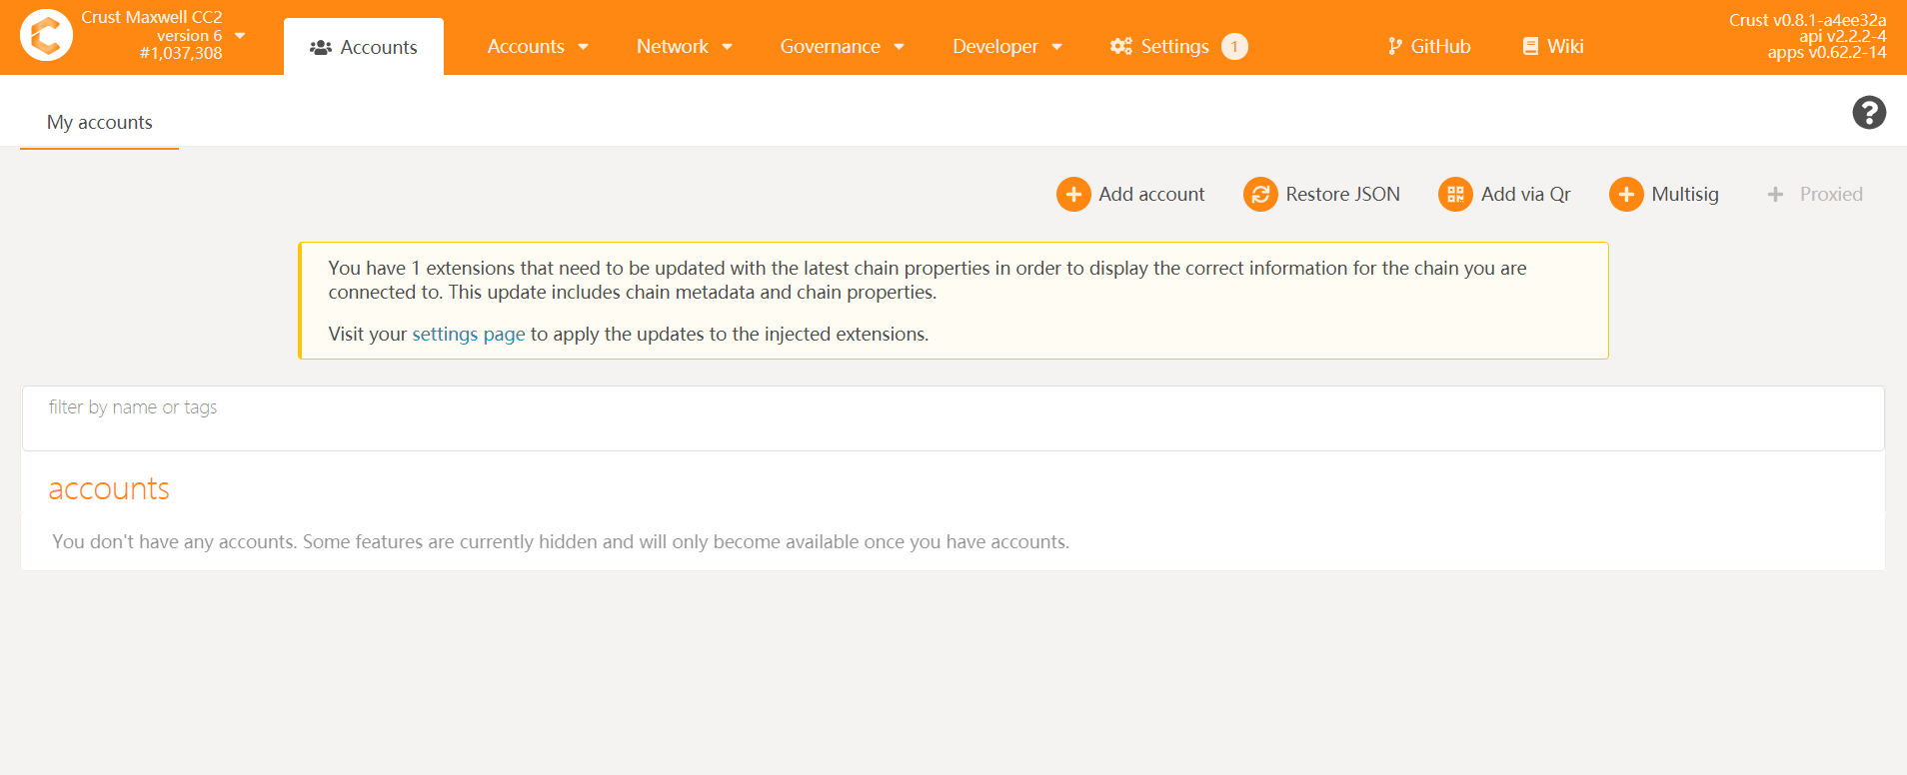Click the Add account plus icon
The image size is (1907, 775).
[x=1072, y=195]
